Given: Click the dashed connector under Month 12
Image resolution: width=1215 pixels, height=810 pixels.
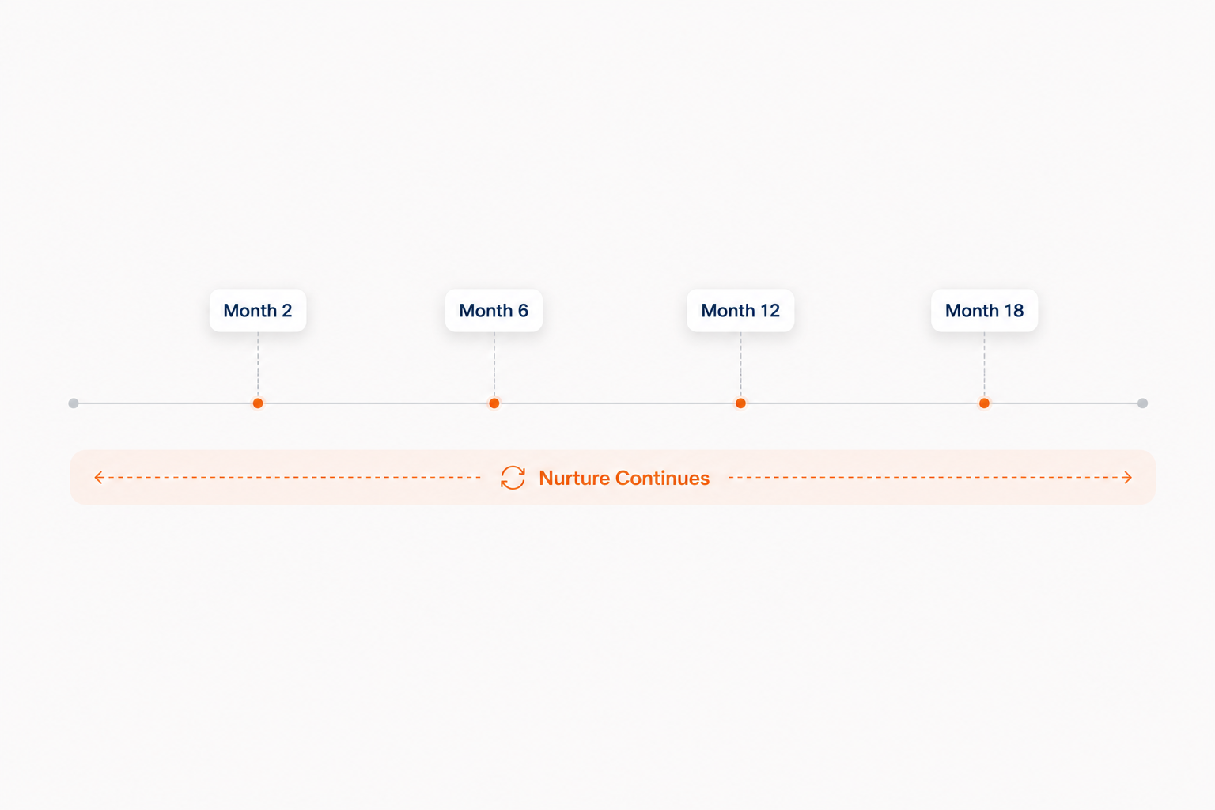Looking at the screenshot, I should [x=740, y=365].
